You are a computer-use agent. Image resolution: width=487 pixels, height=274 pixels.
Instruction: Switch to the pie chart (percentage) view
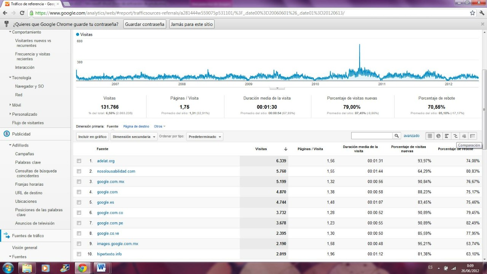pyautogui.click(x=438, y=136)
